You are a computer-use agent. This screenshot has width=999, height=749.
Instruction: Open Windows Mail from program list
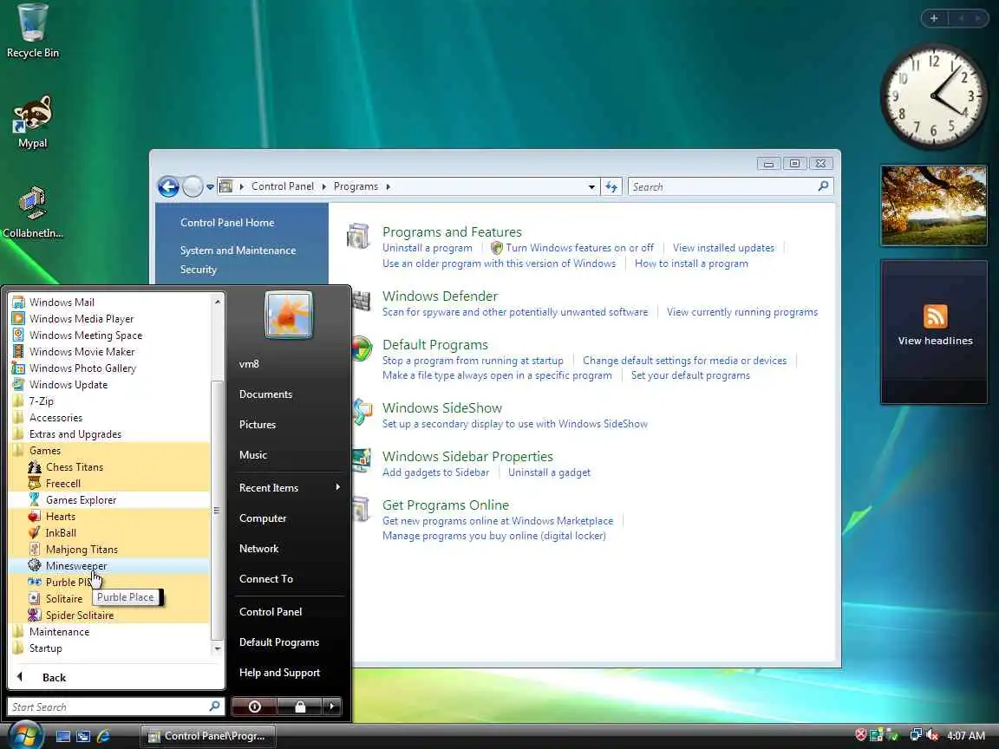point(62,302)
